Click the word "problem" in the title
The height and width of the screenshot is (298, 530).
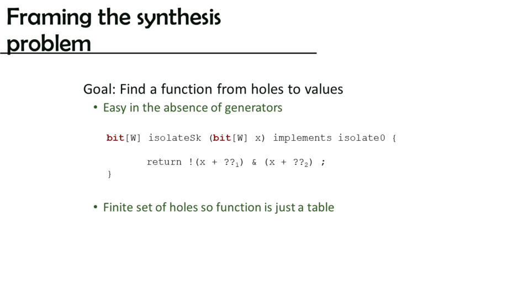49,43
